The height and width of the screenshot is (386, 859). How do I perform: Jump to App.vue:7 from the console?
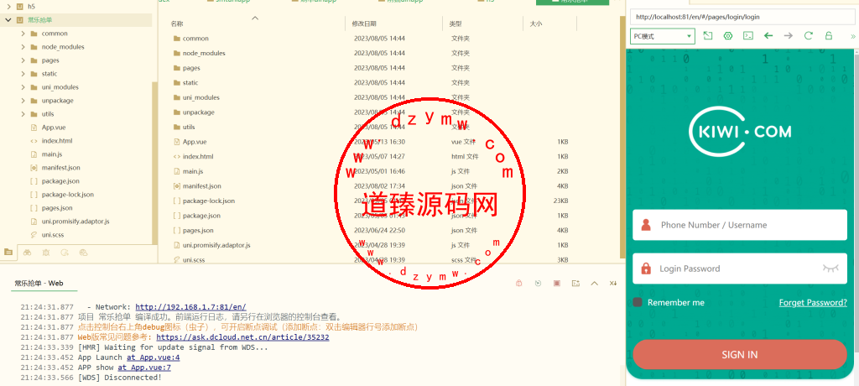tap(144, 368)
